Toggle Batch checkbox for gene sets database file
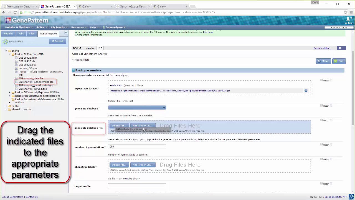The image size is (355, 200). [x=321, y=120]
